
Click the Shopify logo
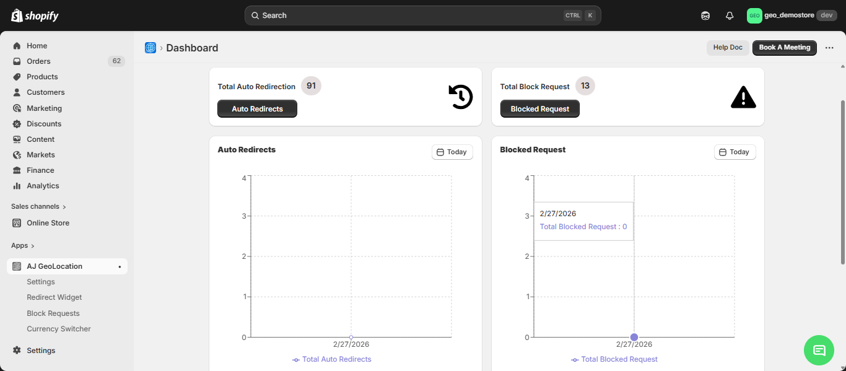pos(35,15)
